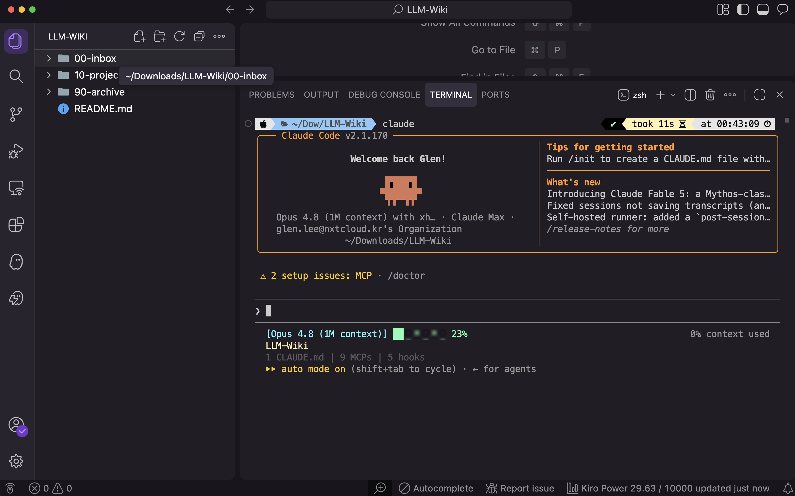Open the Extensions view

coord(16,225)
